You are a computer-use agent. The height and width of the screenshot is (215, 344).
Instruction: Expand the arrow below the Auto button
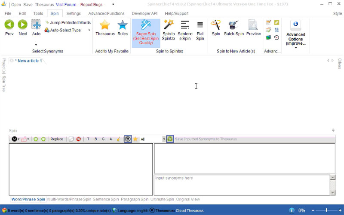coord(36,45)
